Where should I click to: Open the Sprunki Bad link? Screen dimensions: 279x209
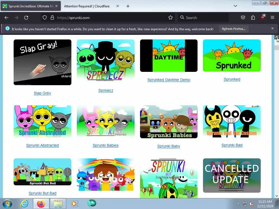(x=232, y=145)
